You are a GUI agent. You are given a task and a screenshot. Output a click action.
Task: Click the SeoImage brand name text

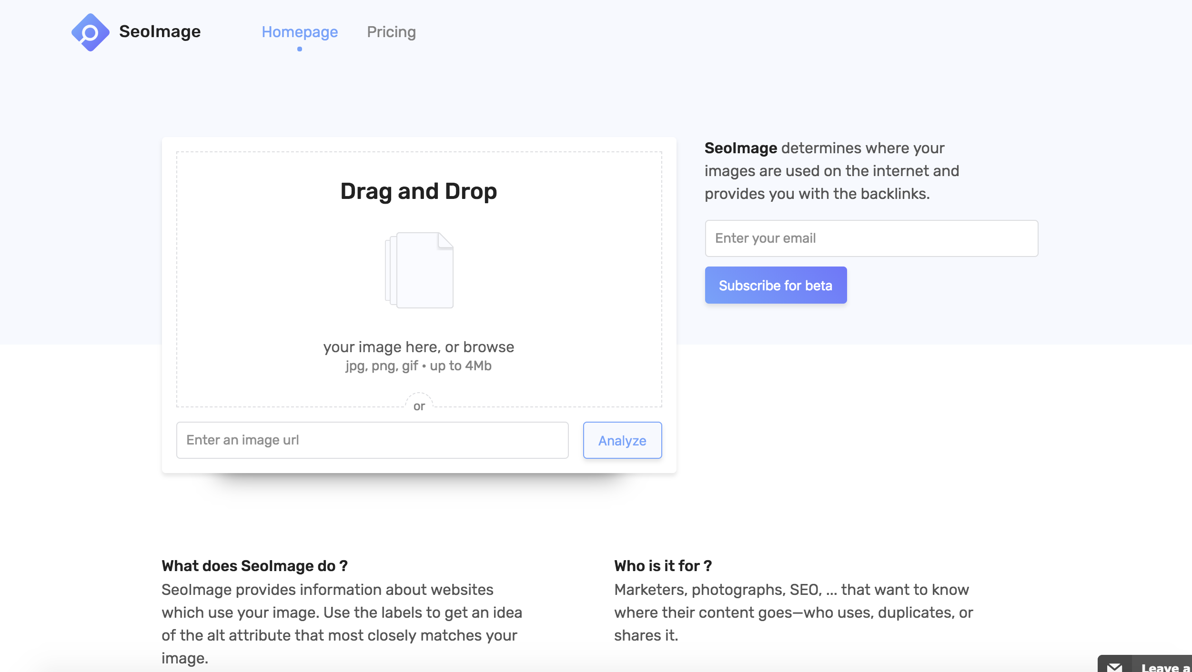160,31
